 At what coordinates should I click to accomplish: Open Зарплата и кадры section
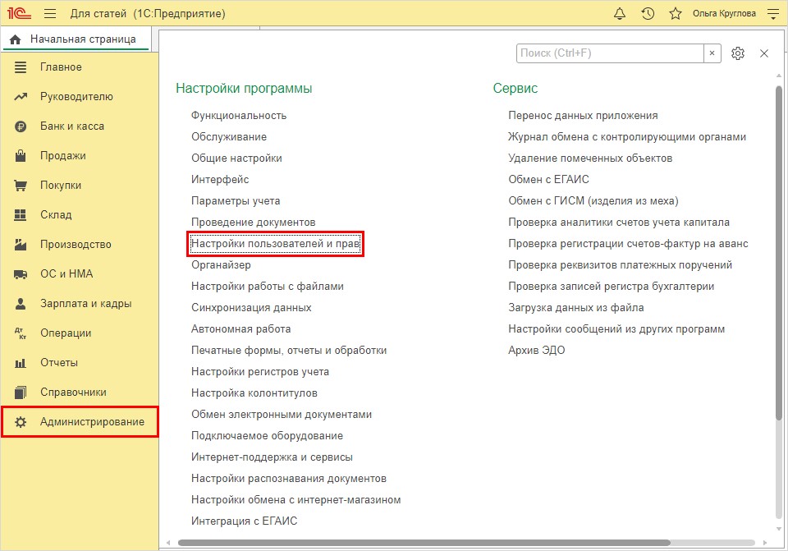(x=86, y=304)
